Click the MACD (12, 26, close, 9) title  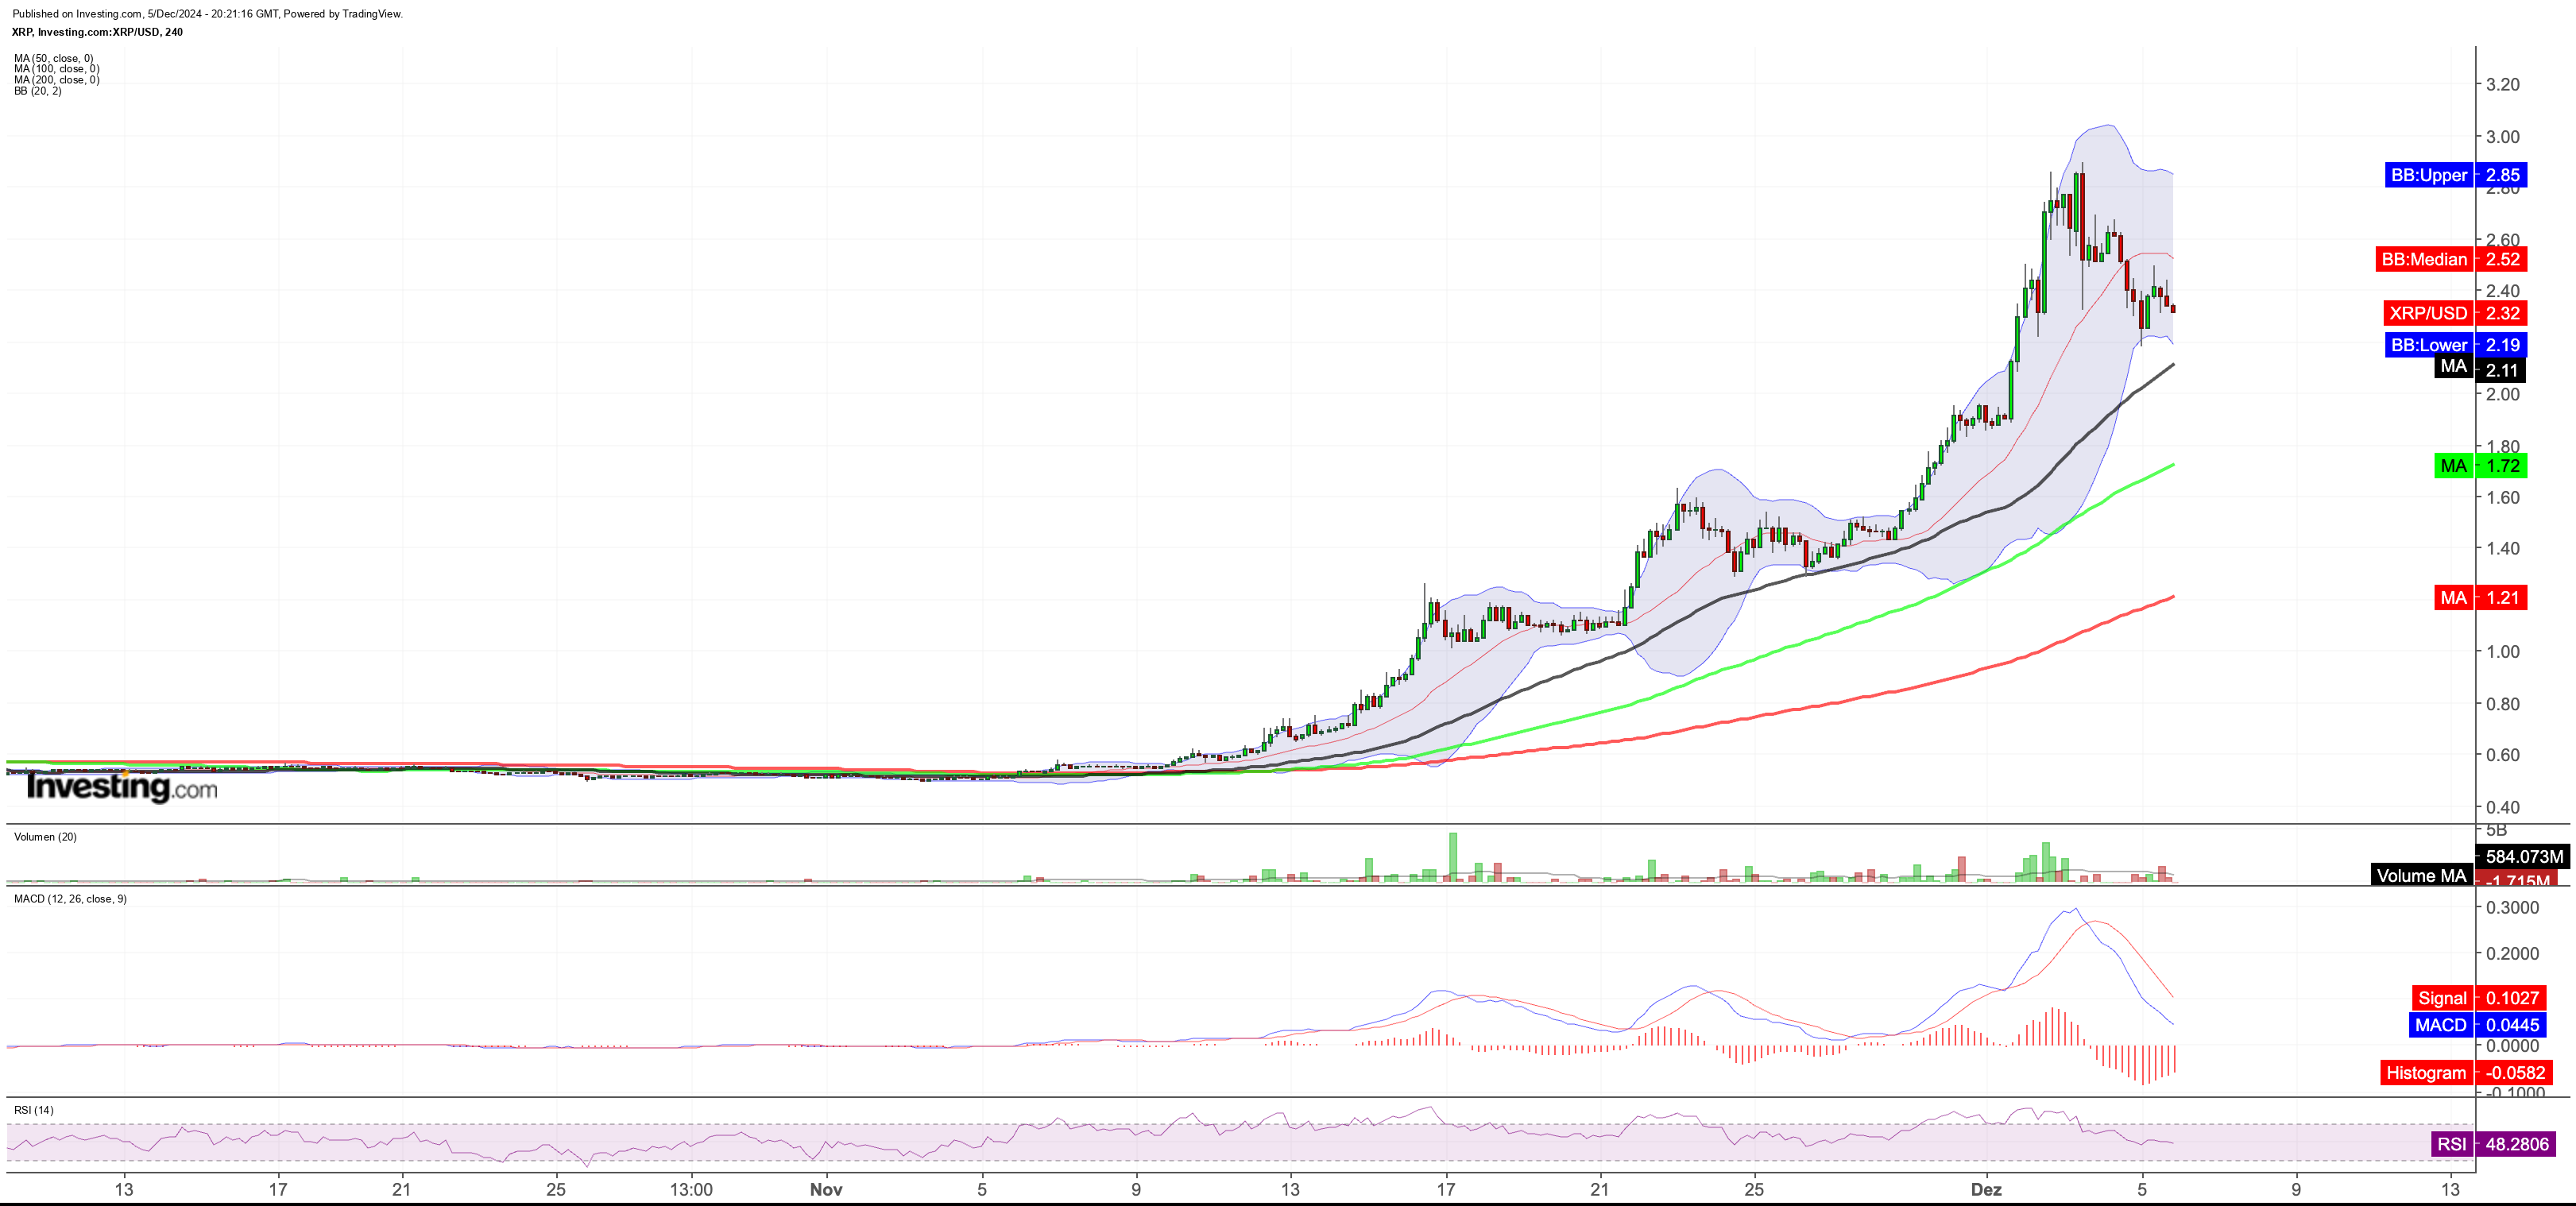pos(70,899)
